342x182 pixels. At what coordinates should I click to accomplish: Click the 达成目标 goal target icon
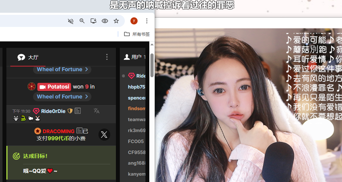16,156
